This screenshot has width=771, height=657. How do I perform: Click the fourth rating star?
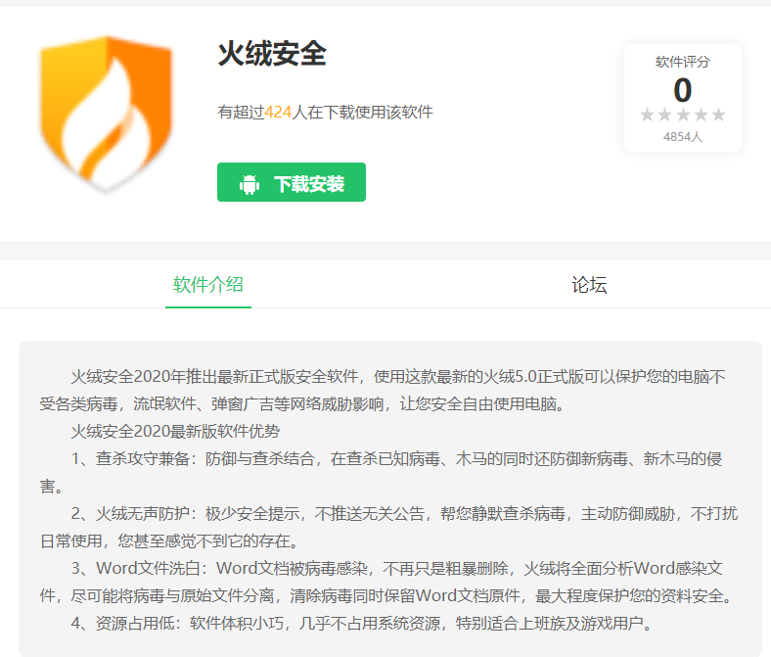tap(701, 115)
